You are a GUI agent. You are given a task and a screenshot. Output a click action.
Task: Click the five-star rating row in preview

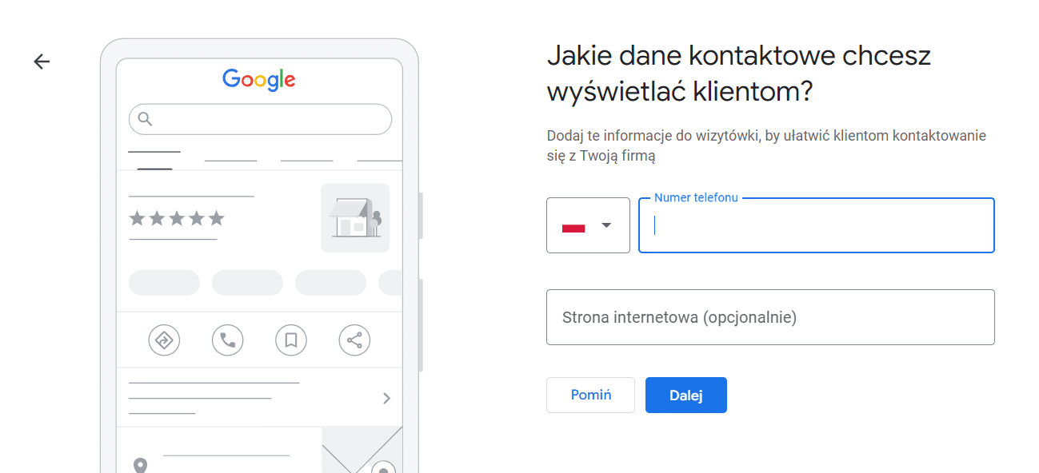pyautogui.click(x=177, y=218)
